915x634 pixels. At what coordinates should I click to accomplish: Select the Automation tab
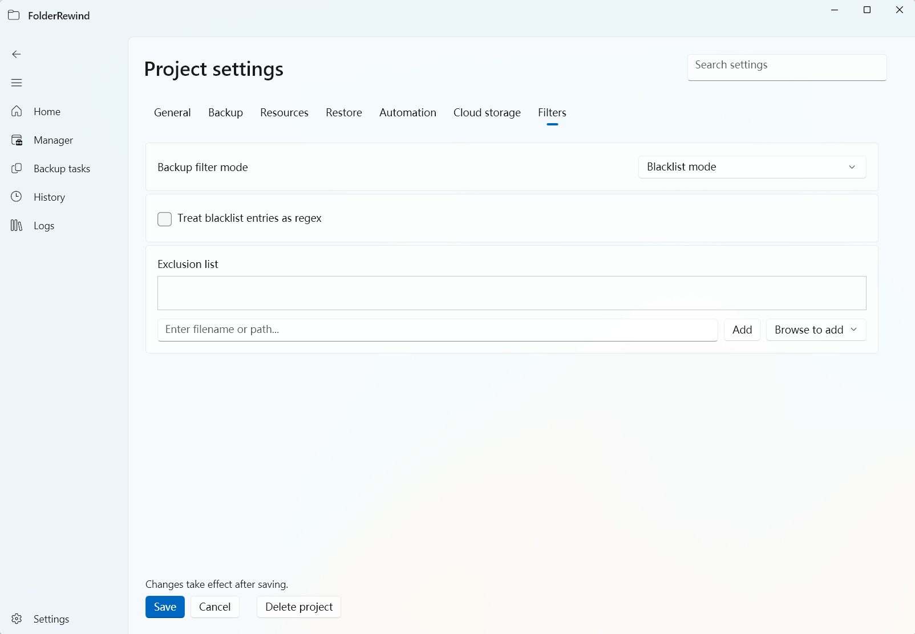pos(408,112)
